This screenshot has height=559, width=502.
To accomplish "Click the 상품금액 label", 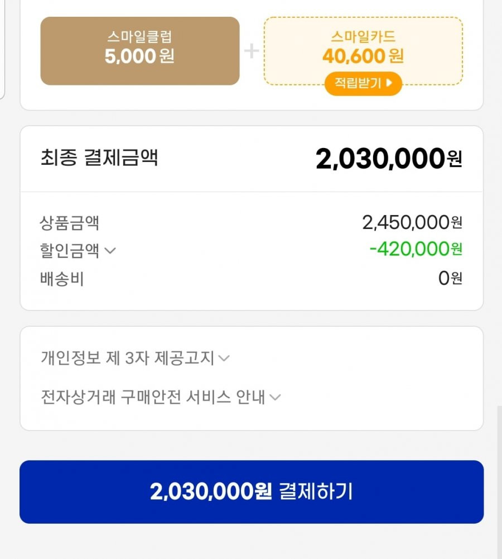I will coord(69,223).
